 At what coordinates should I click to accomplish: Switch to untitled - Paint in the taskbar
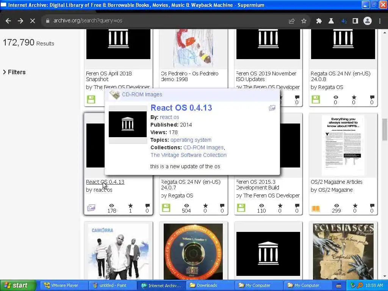[x=113, y=286]
